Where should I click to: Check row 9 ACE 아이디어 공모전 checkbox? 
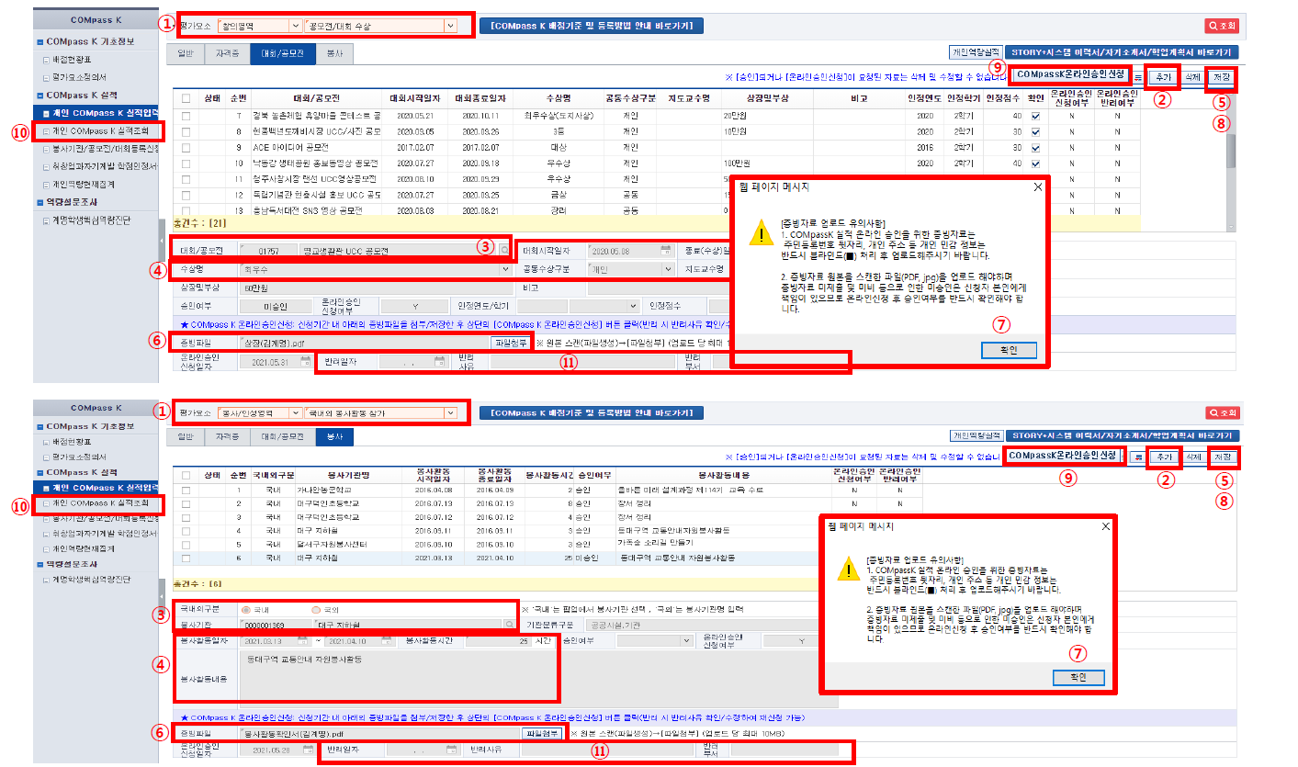[x=186, y=146]
